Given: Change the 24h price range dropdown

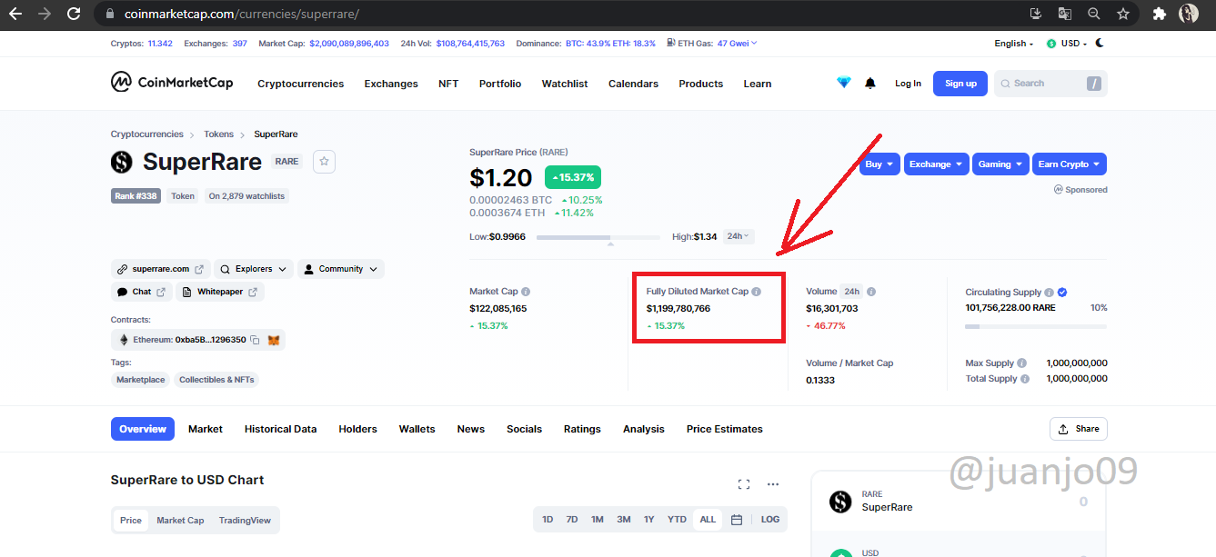Looking at the screenshot, I should coord(739,236).
